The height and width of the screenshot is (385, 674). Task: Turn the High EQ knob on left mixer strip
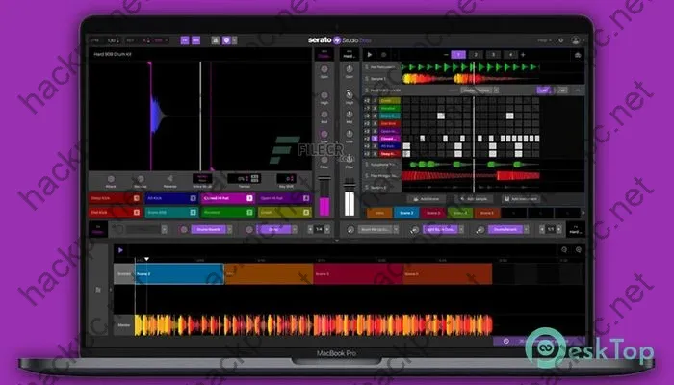pos(324,95)
